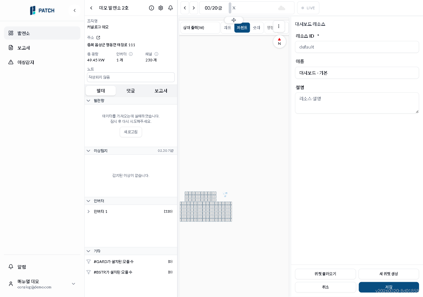Open the 상대 출력(W) dropdown
The height and width of the screenshot is (297, 423).
[x=200, y=28]
